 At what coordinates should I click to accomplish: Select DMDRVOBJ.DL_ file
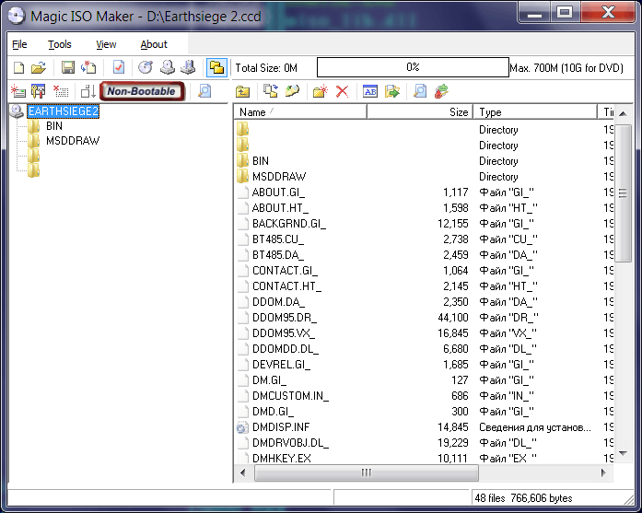(x=290, y=443)
